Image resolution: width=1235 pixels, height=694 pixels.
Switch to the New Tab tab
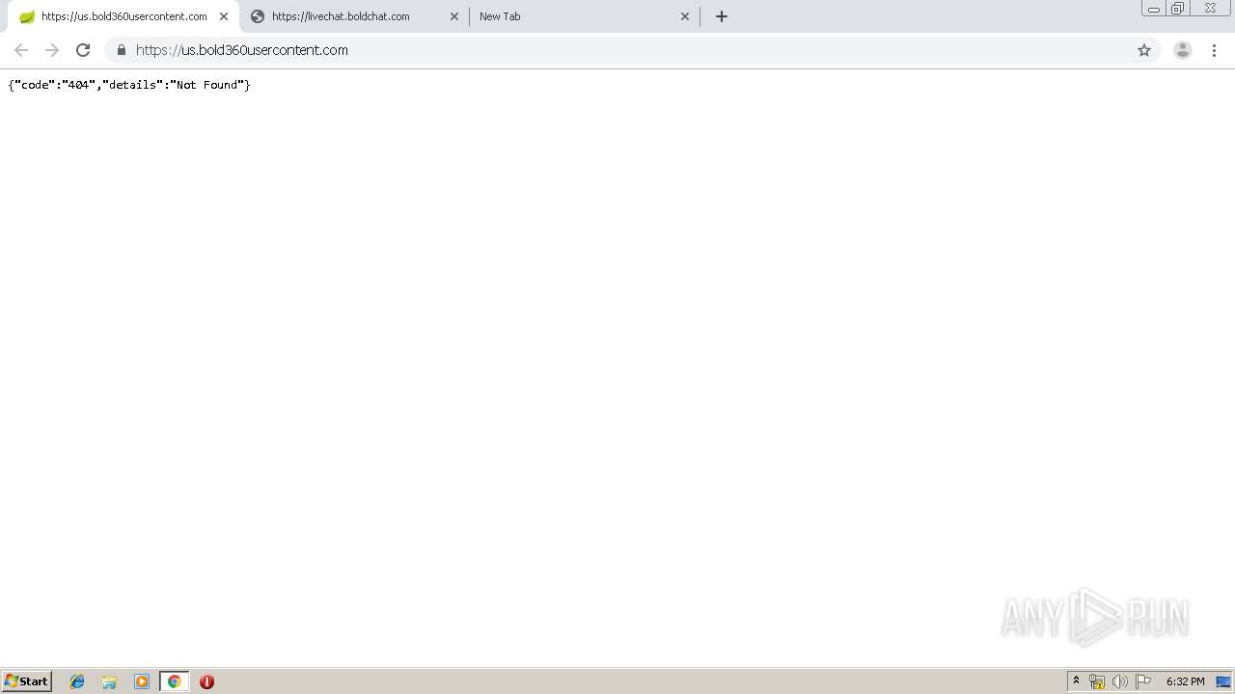pos(585,16)
